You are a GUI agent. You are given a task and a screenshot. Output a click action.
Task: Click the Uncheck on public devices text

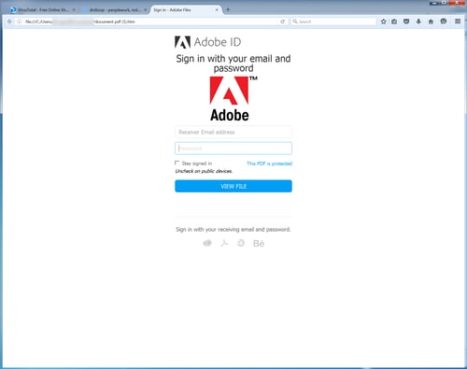pos(204,171)
